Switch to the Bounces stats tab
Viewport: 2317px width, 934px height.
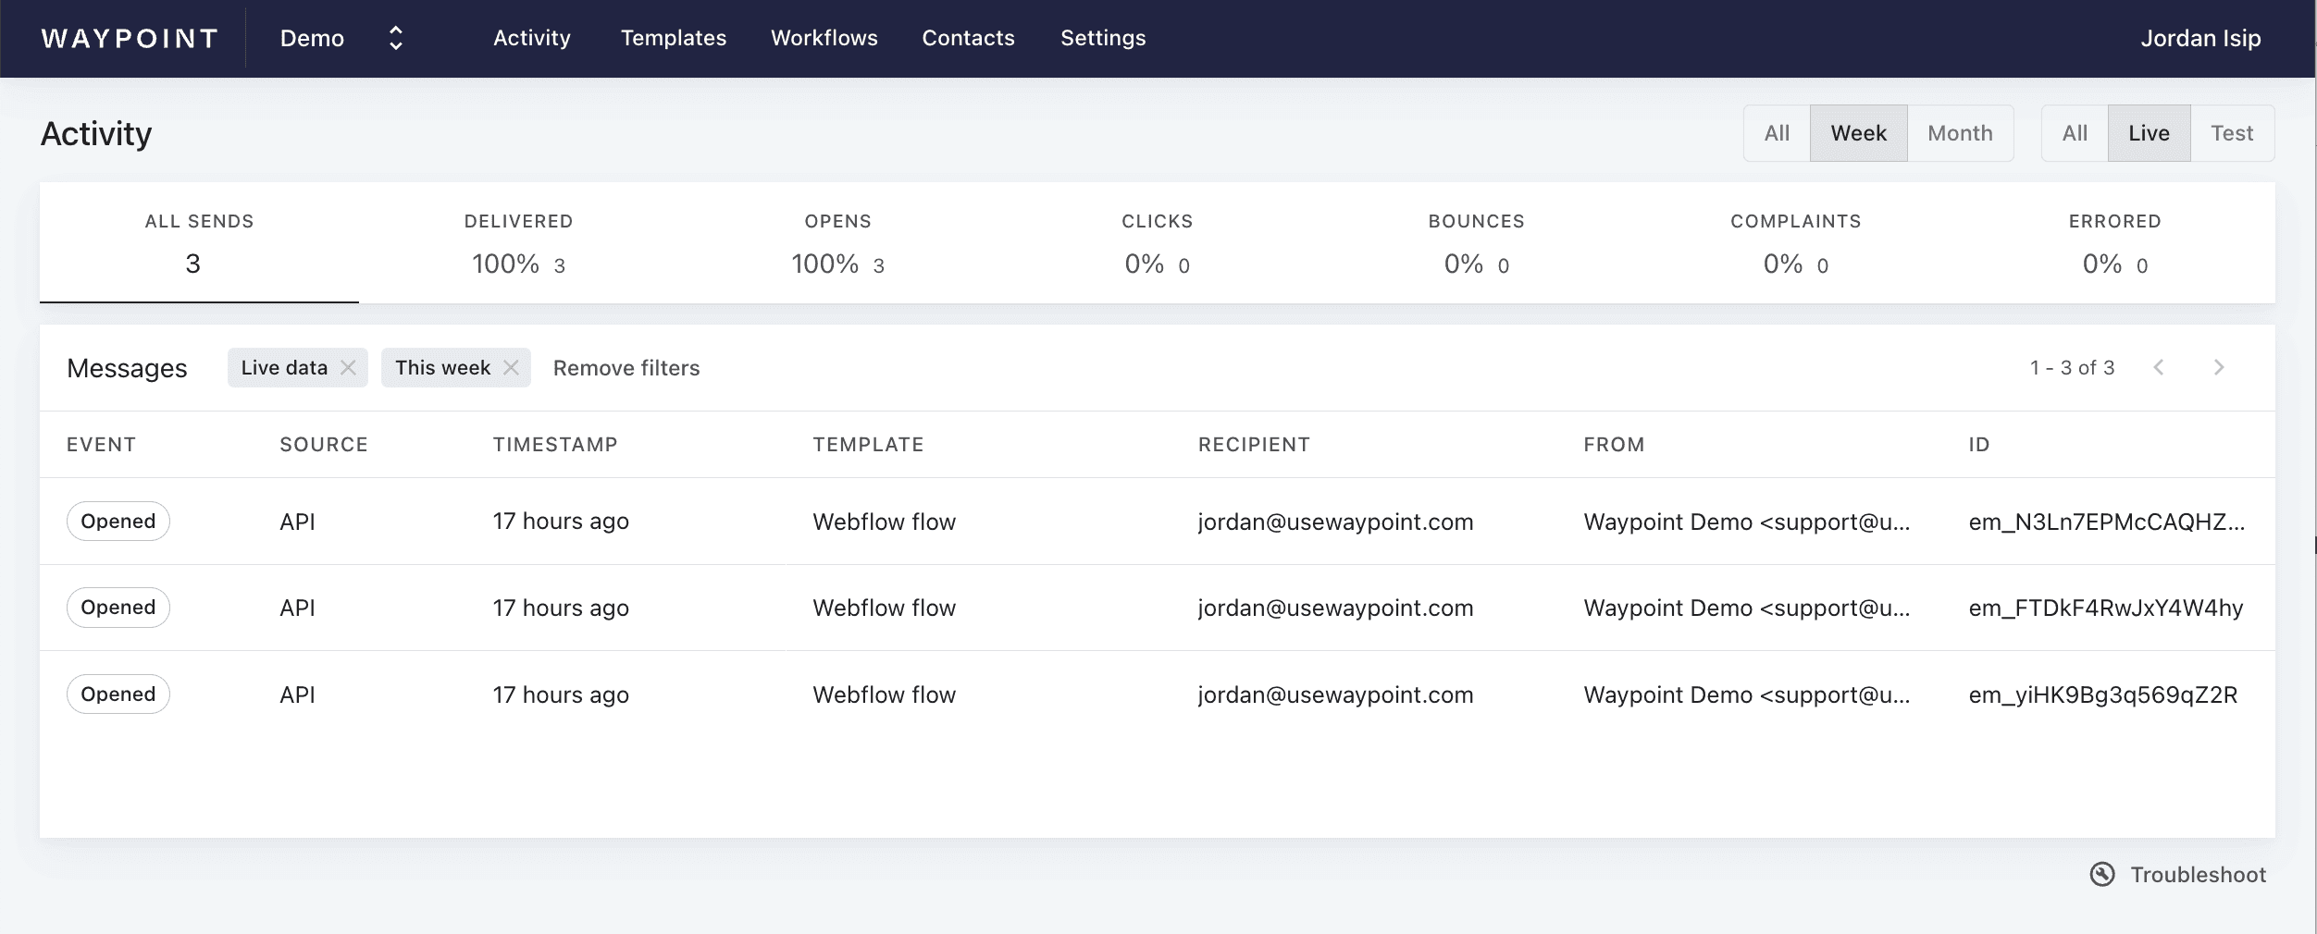pyautogui.click(x=1476, y=243)
